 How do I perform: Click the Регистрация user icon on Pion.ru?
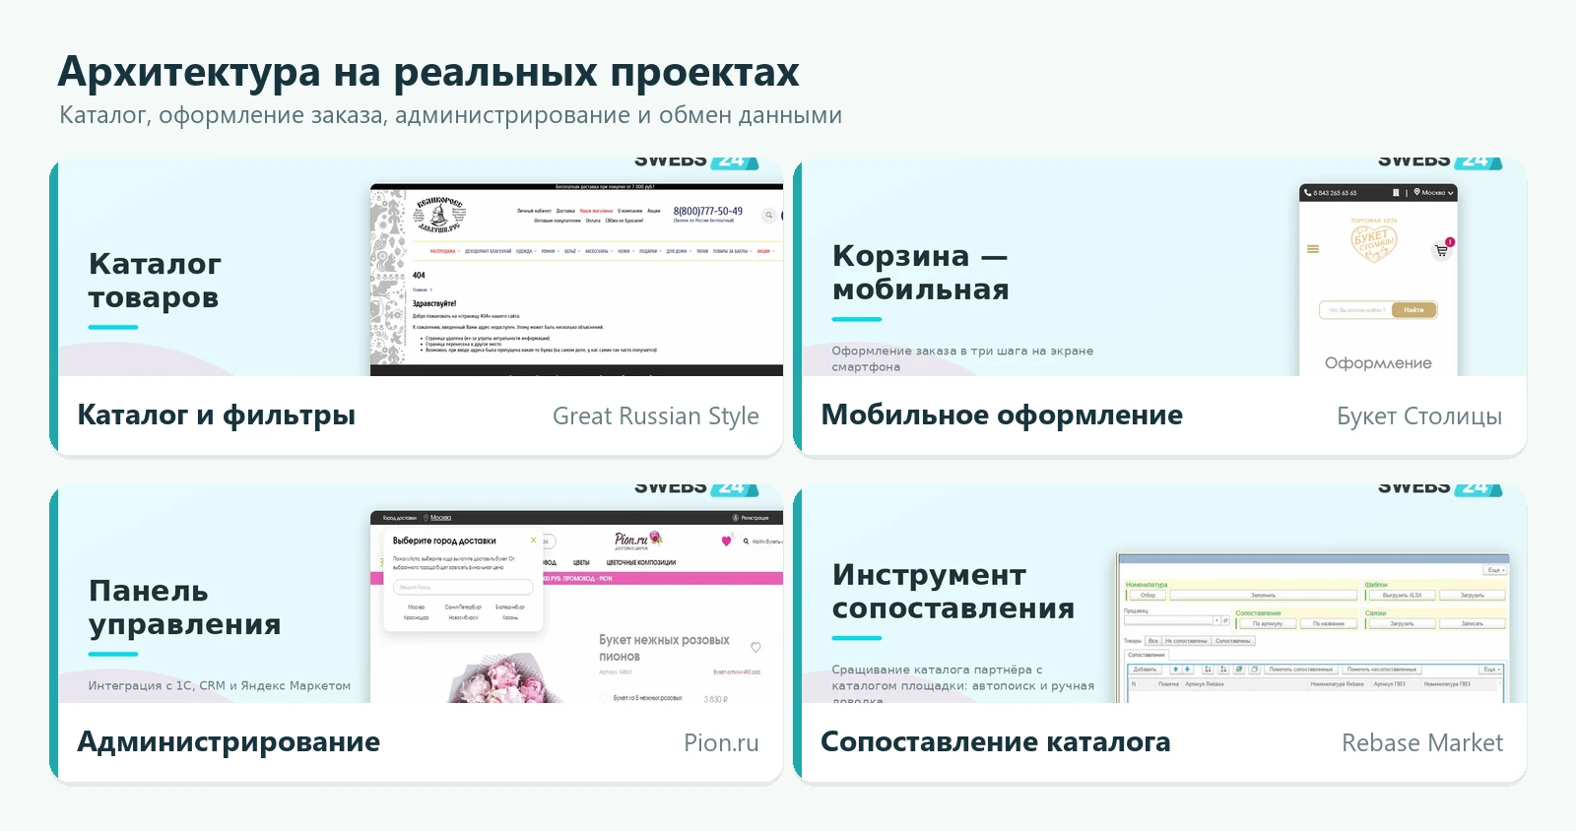click(x=735, y=518)
